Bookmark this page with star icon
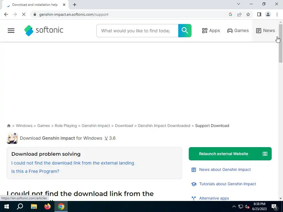Screen dimensions: 283x212 (248, 14)
